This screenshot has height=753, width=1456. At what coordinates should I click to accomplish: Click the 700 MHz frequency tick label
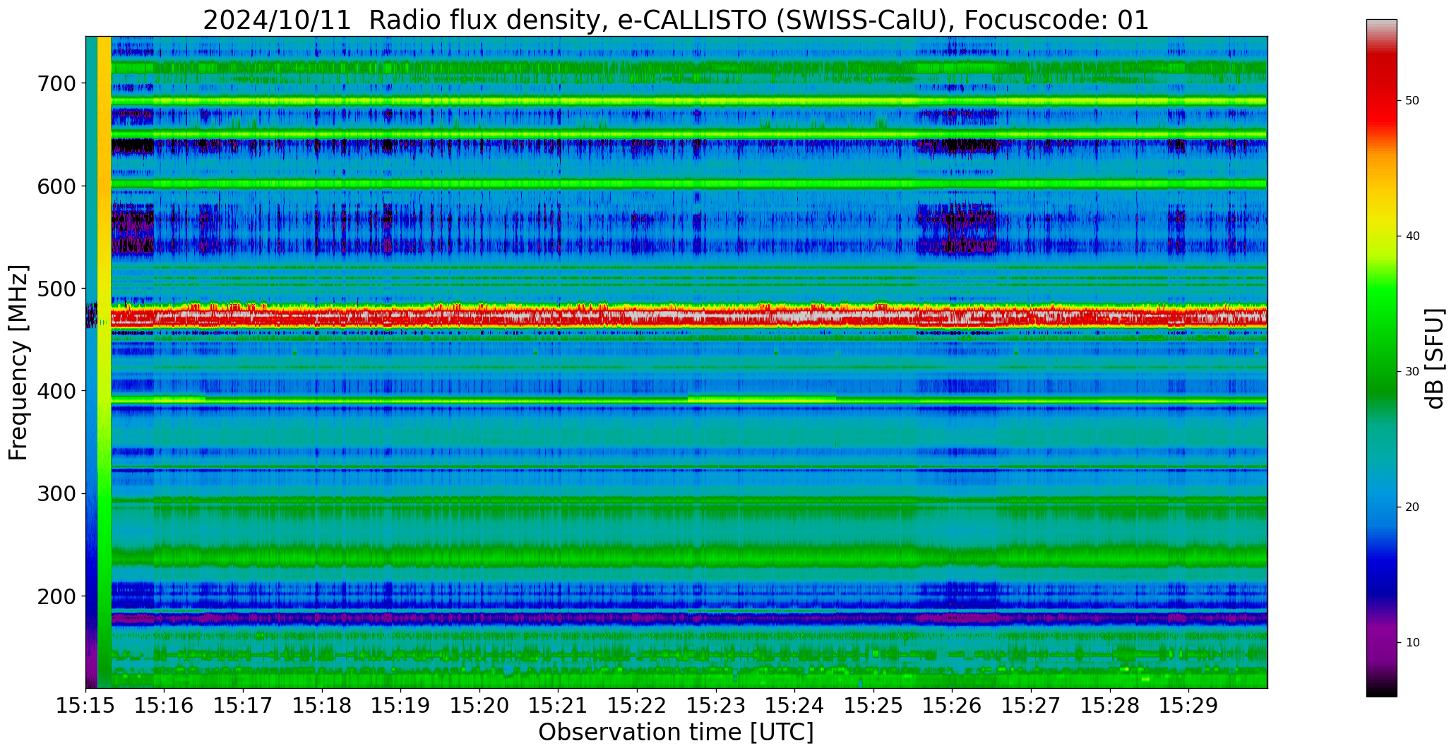click(x=56, y=83)
